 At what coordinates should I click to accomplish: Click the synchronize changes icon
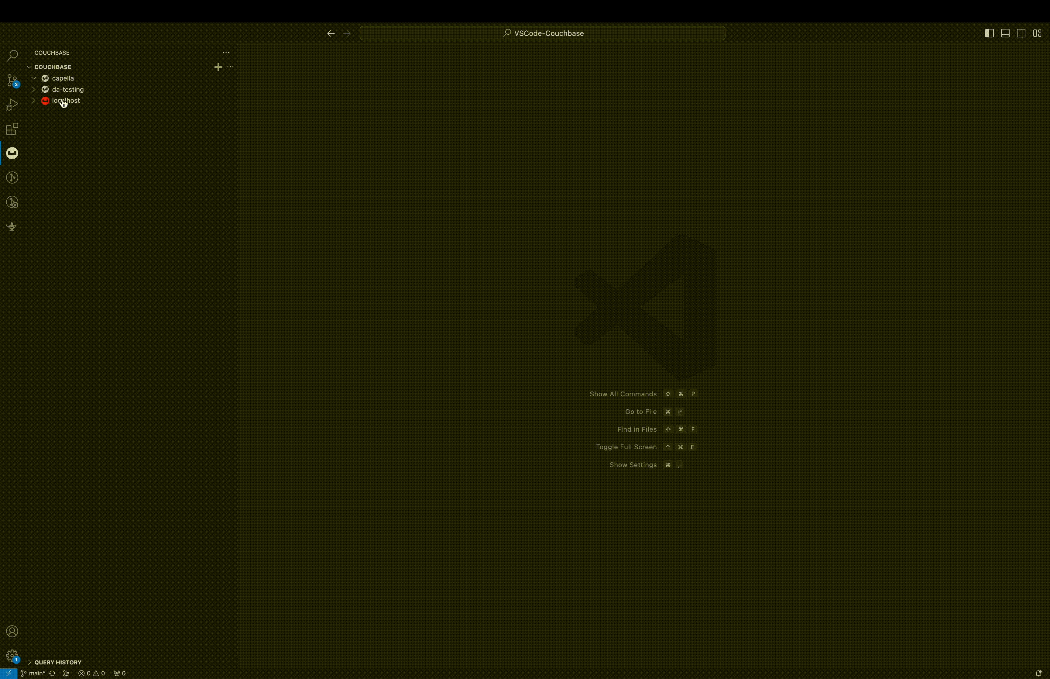(52, 673)
